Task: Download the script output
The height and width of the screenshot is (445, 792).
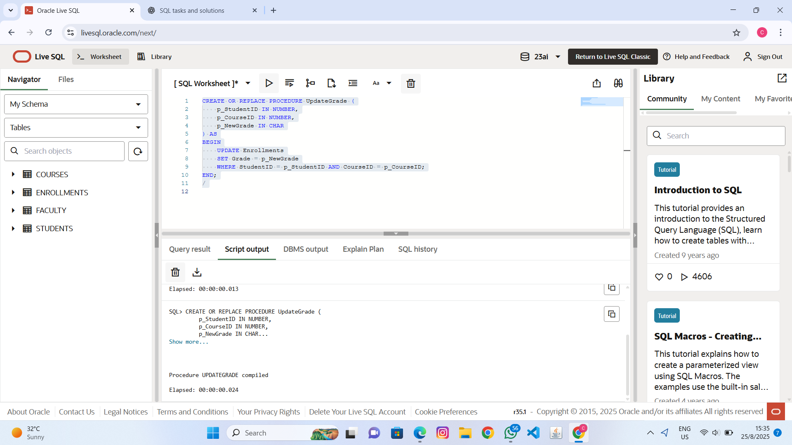Action: point(197,272)
